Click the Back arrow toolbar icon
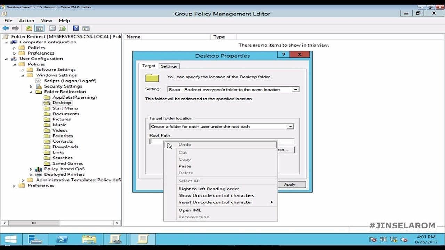 click(x=6, y=28)
